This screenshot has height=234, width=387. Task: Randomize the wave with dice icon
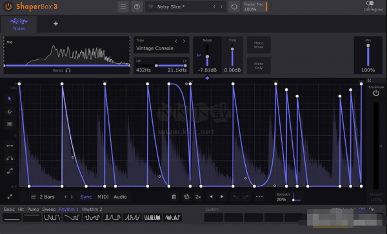coord(186,197)
